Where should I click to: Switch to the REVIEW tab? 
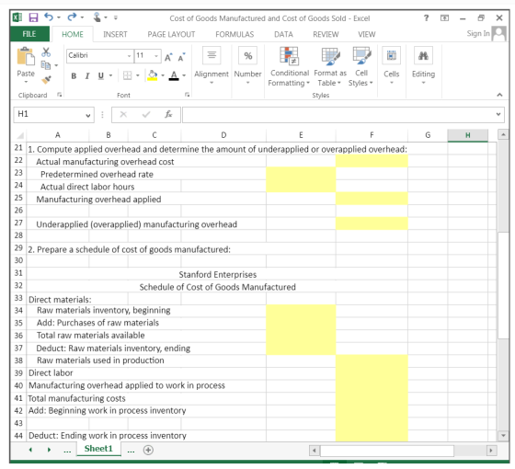[326, 35]
